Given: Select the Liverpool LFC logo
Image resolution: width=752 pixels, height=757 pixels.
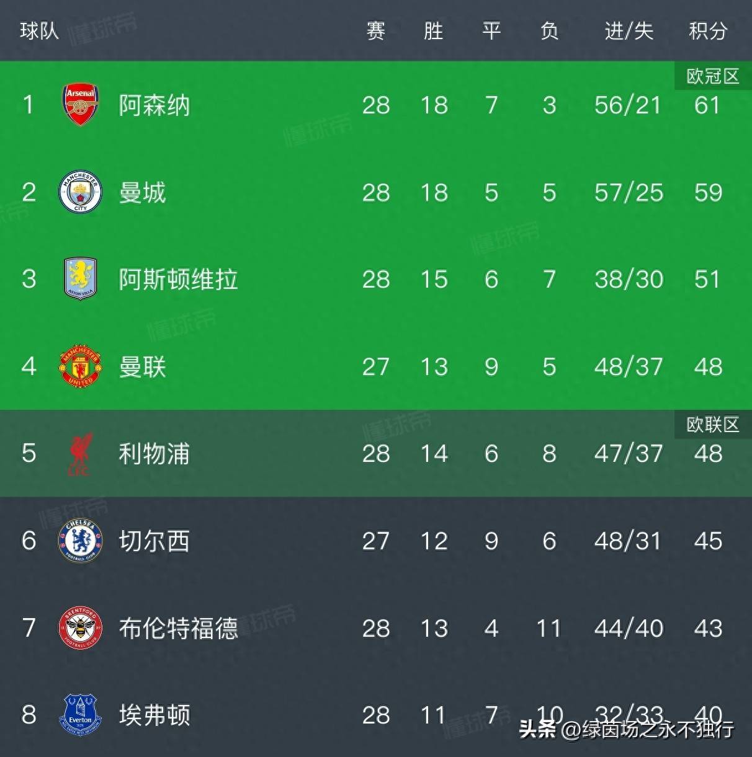Looking at the screenshot, I should tap(79, 454).
